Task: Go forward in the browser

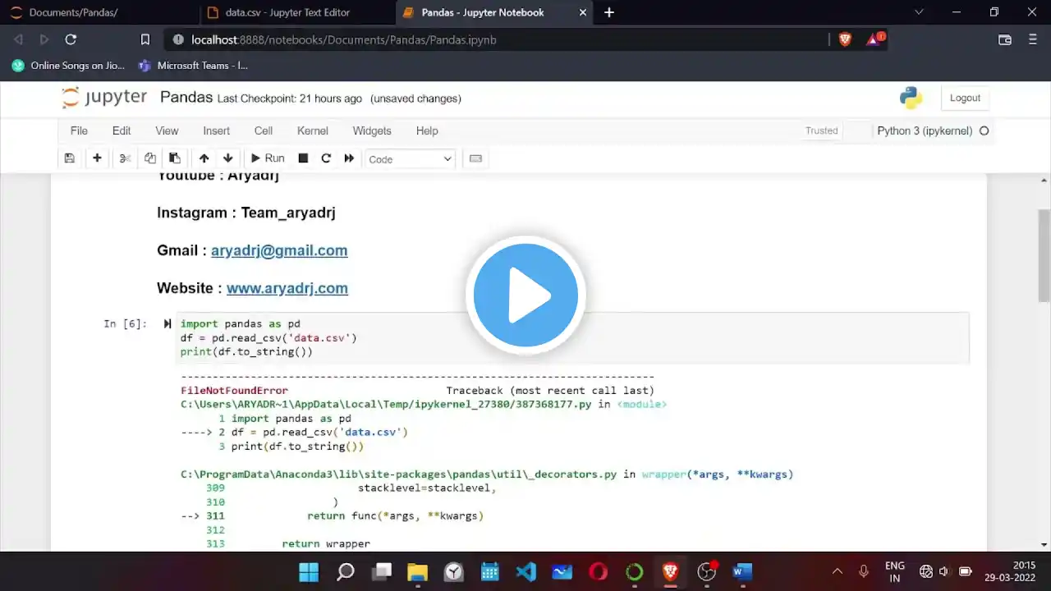Action: 44,39
